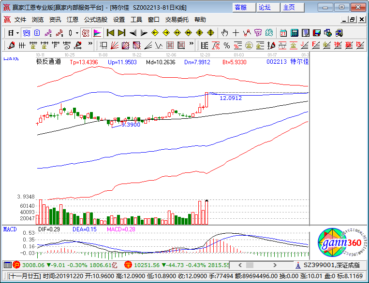369x283 pixels.
Task: Select the zigzag dotted line tool
Action: pyautogui.click(x=159, y=45)
